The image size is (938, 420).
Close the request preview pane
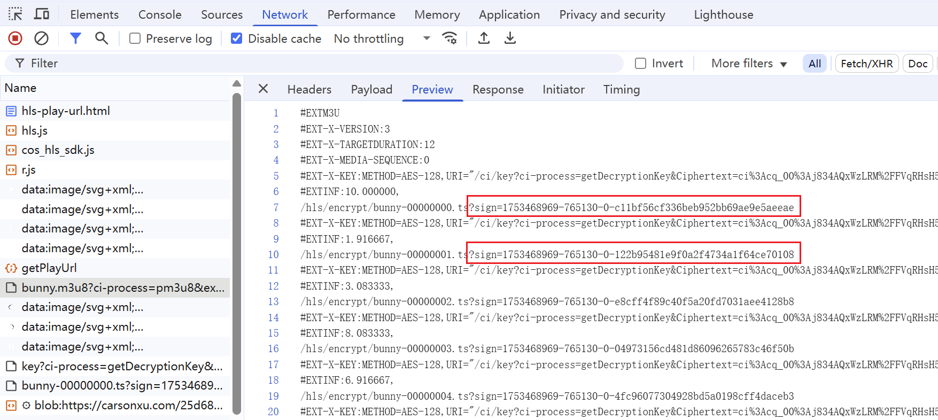tap(263, 89)
